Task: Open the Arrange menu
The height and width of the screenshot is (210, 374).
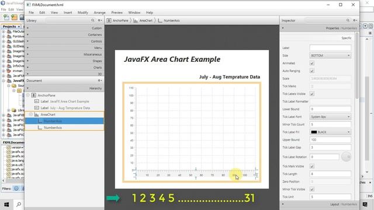Action: (100, 13)
